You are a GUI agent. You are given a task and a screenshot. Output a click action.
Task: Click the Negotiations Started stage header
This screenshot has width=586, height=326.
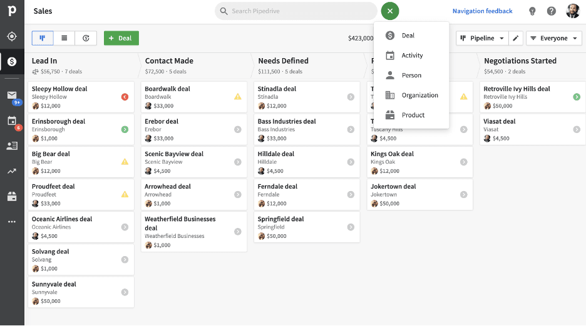click(x=520, y=61)
